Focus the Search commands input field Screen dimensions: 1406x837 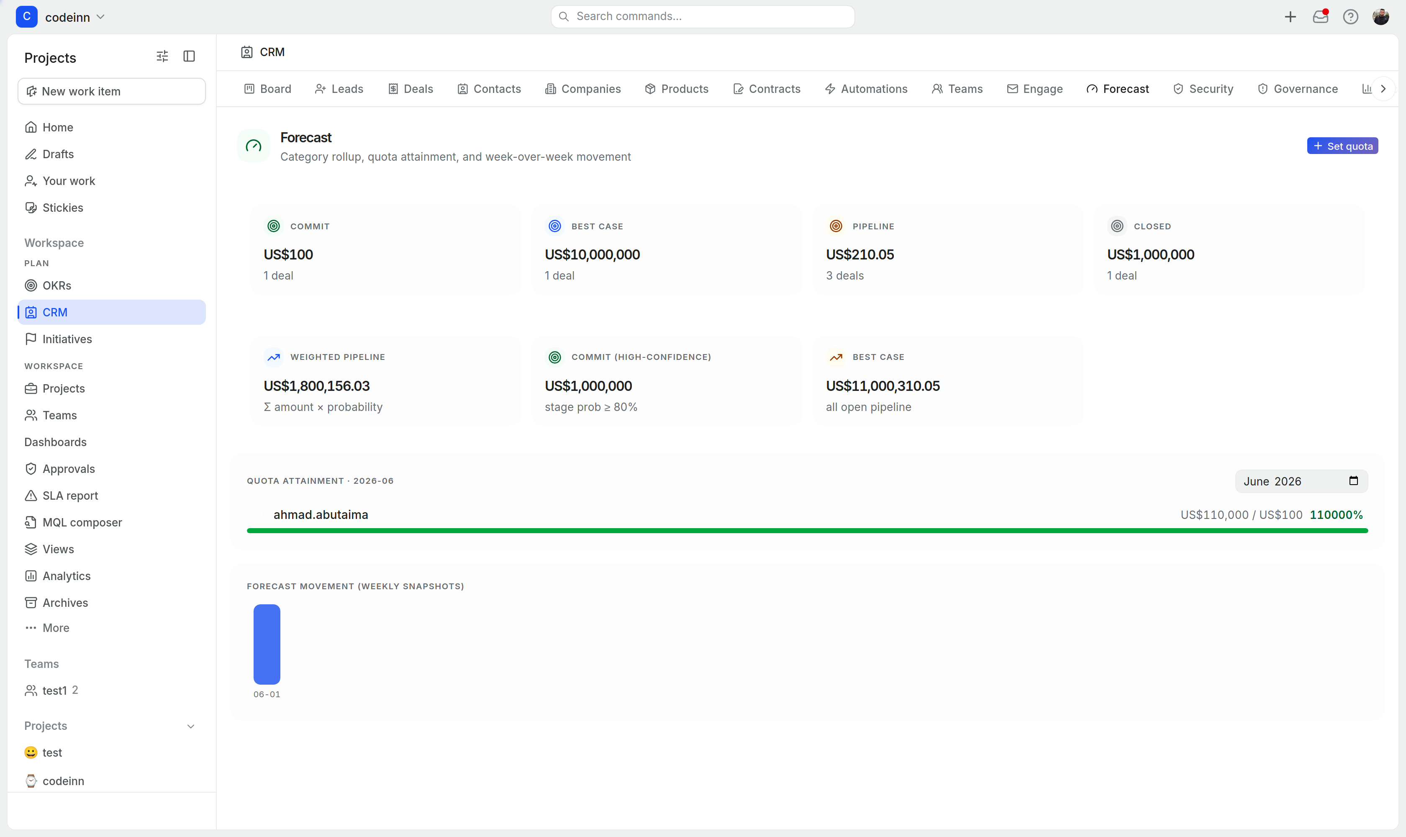click(x=703, y=17)
